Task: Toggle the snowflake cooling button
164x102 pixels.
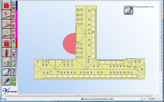Action: (x=14, y=41)
